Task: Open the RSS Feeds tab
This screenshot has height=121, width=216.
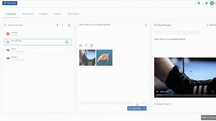Action: pyautogui.click(x=73, y=14)
